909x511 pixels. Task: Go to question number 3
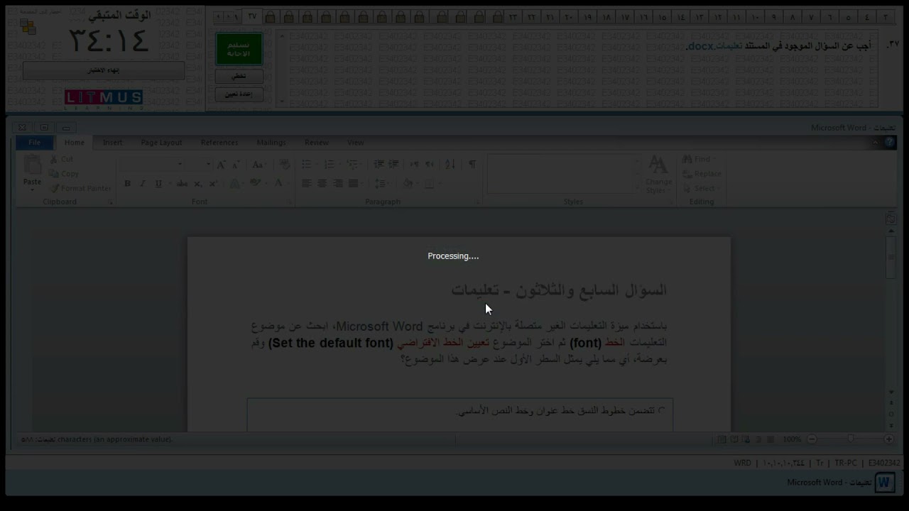886,17
